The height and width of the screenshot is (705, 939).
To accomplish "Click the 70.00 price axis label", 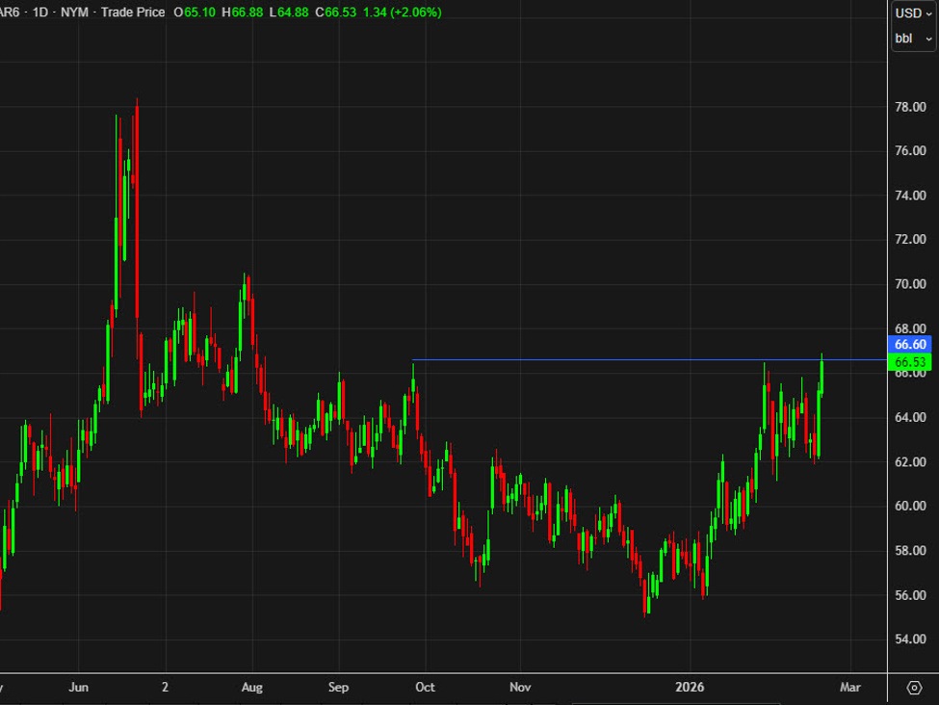I will [910, 284].
